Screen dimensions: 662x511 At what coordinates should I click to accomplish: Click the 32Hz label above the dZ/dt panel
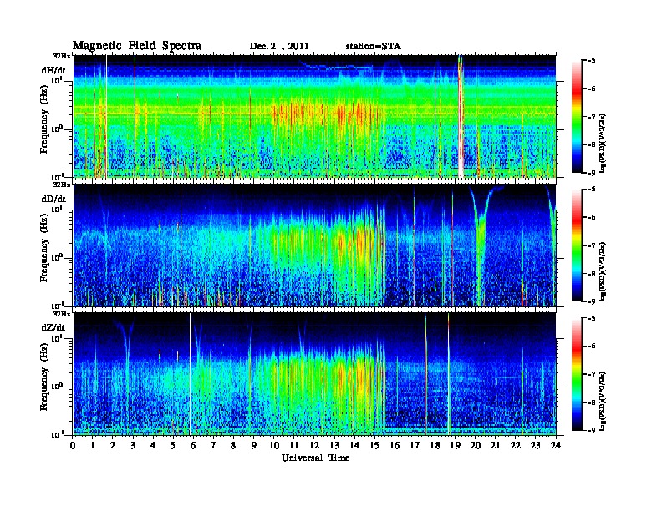[x=62, y=314]
